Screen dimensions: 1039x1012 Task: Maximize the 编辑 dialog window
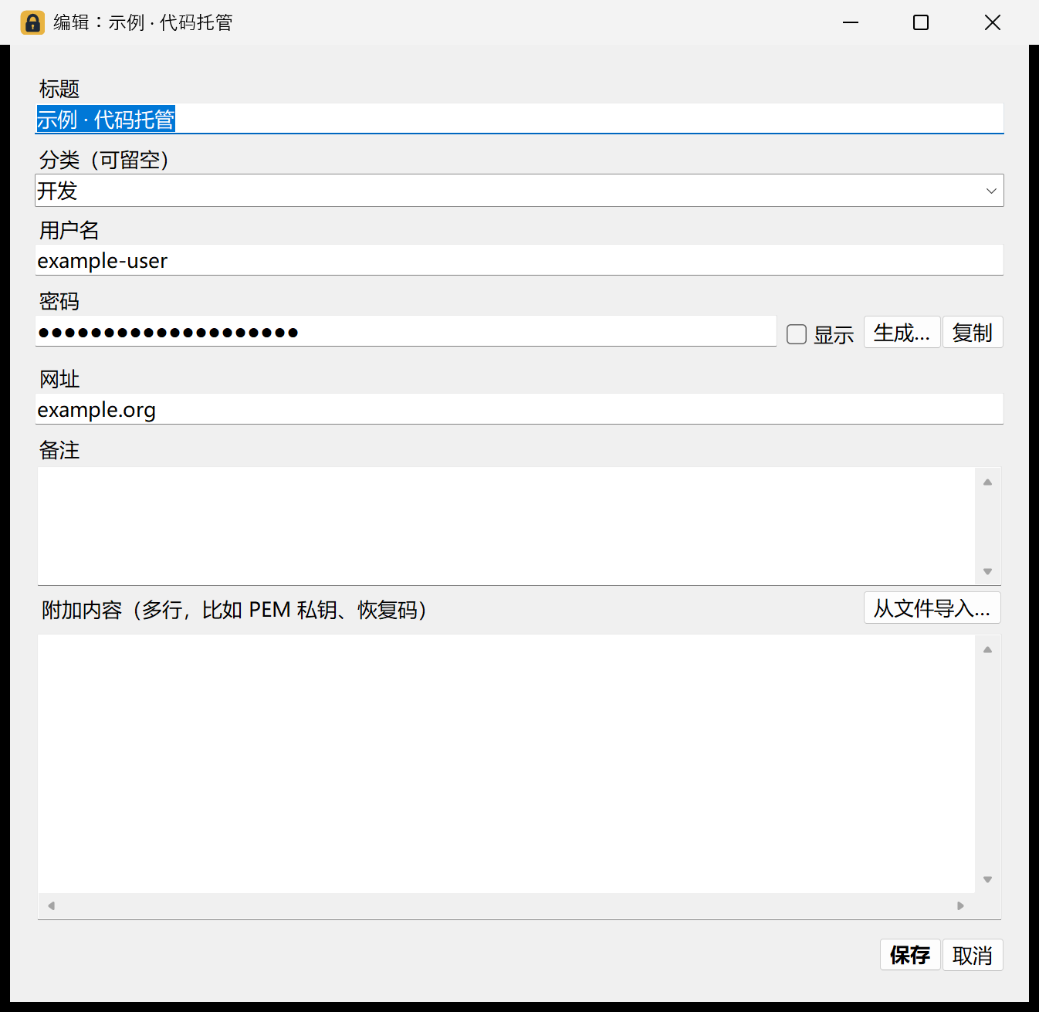point(921,22)
